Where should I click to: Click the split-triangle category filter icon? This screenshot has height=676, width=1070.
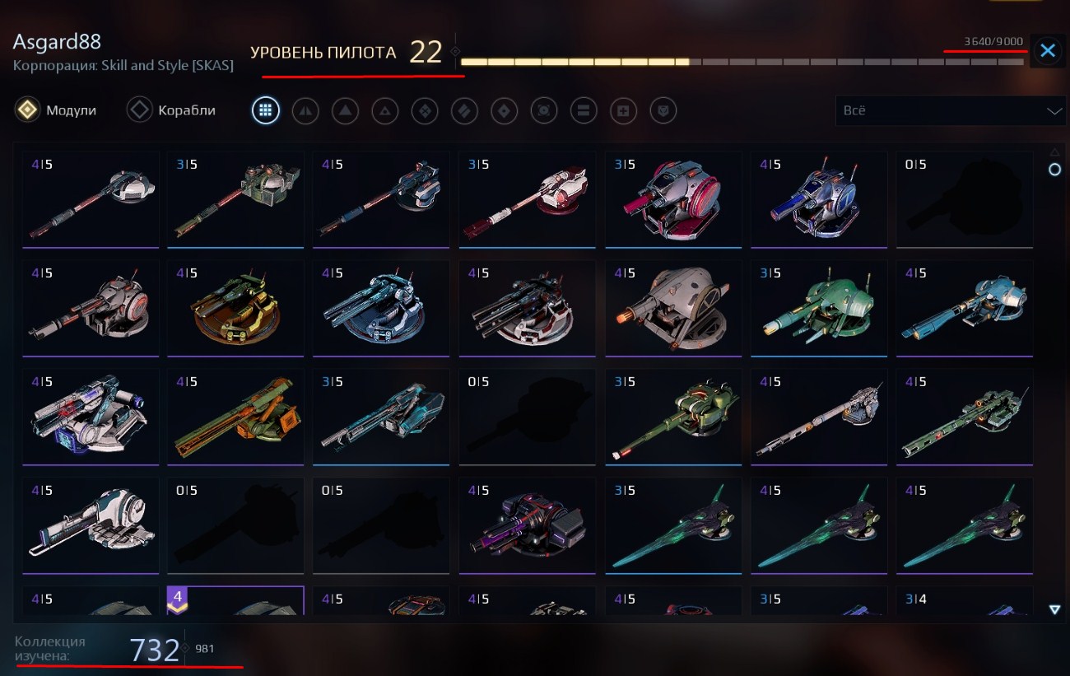click(305, 110)
